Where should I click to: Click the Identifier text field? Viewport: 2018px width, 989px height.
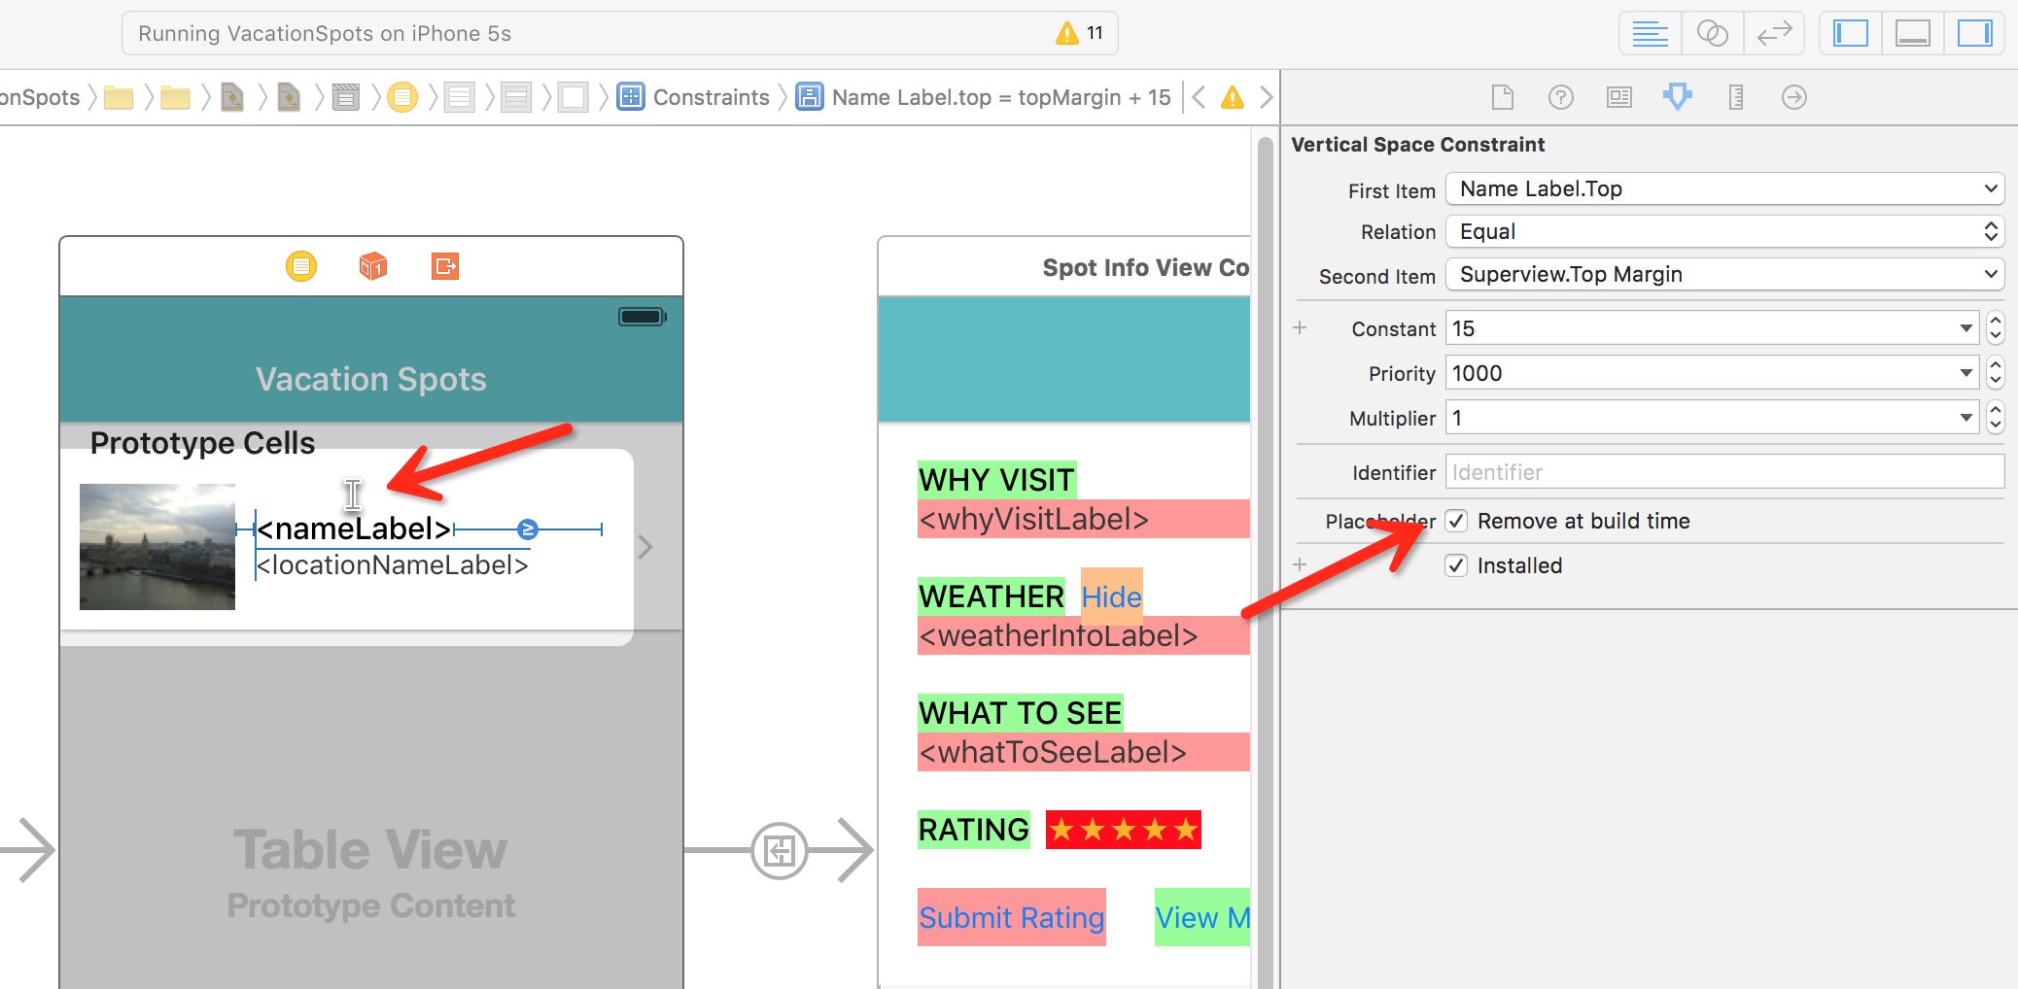pyautogui.click(x=1723, y=472)
